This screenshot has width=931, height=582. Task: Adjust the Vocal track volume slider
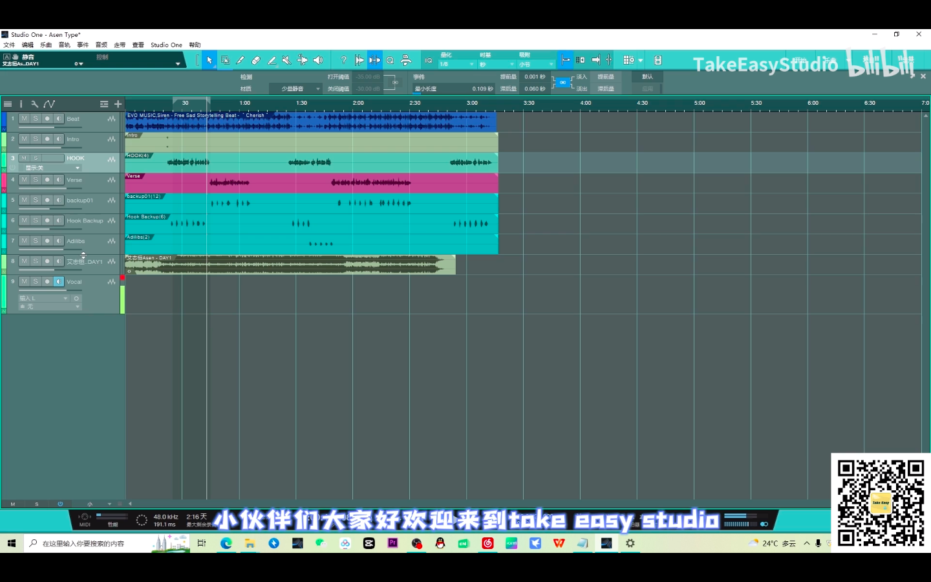click(50, 290)
